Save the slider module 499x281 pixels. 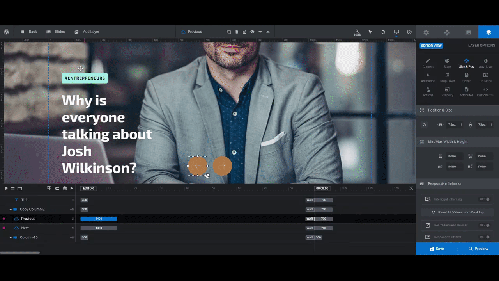(x=437, y=249)
